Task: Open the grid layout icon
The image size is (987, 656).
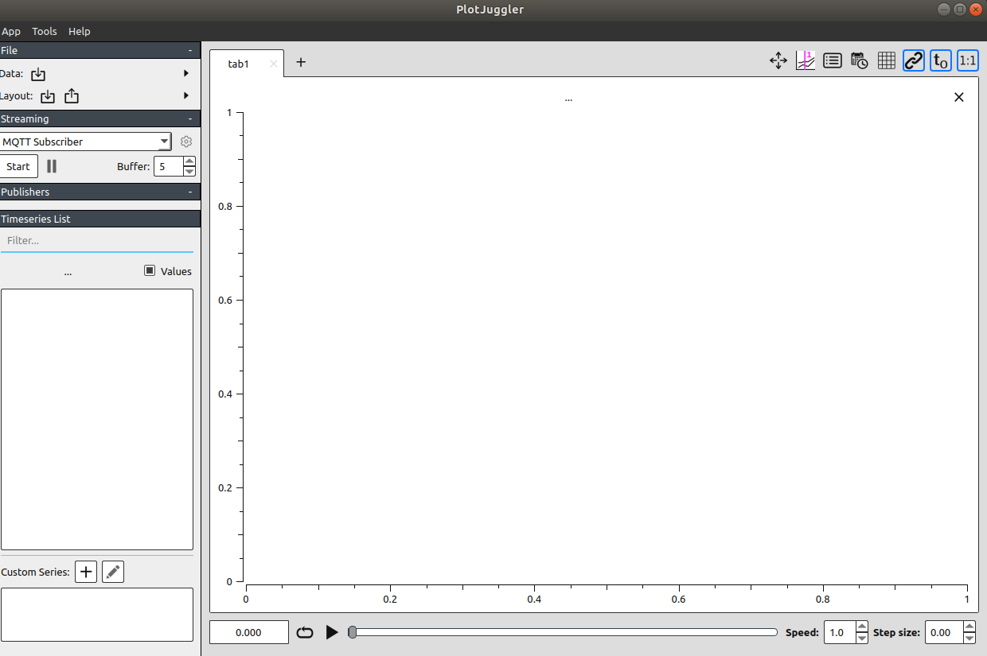Action: click(886, 60)
